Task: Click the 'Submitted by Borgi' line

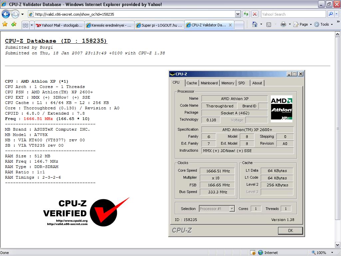Action: click(x=29, y=47)
